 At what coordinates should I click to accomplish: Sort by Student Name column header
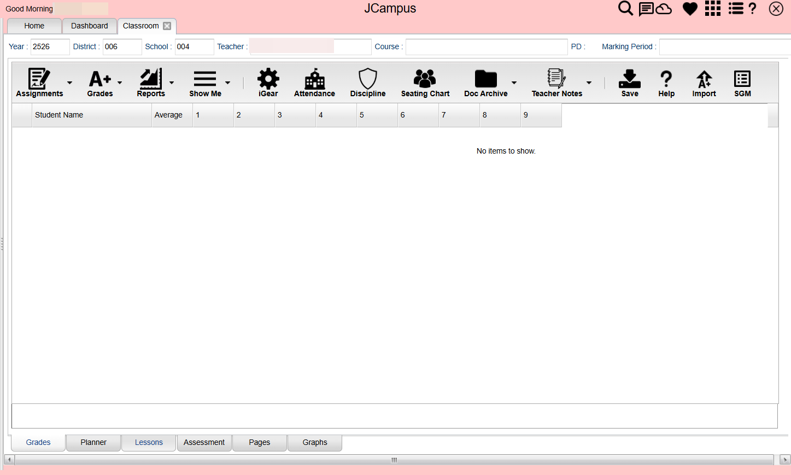pos(92,115)
